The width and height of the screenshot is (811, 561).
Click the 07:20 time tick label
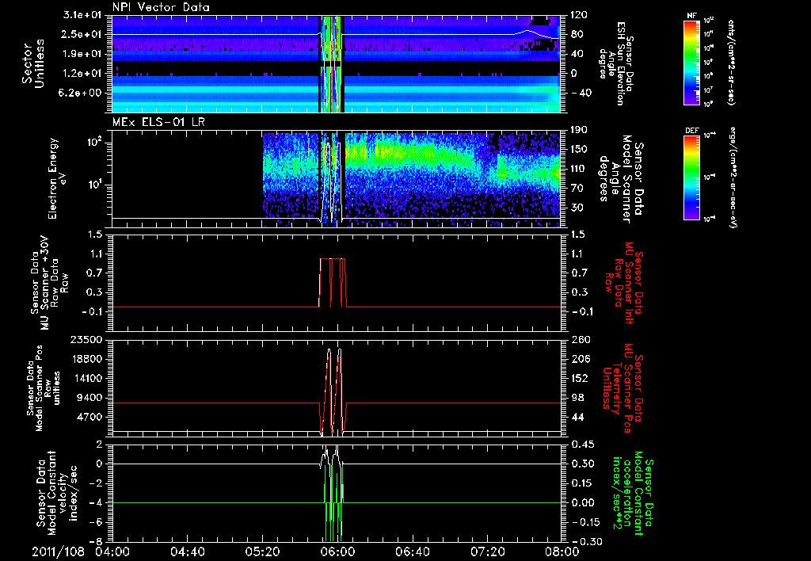(x=488, y=551)
